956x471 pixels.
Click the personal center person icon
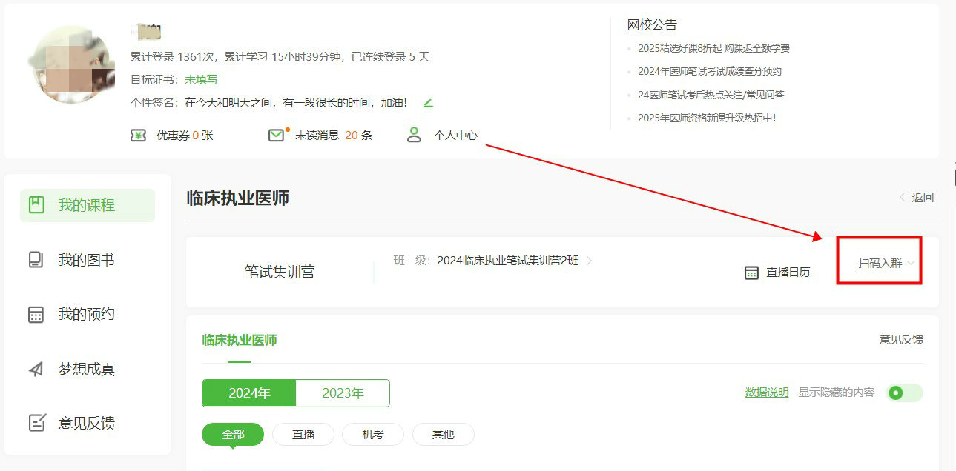point(414,136)
